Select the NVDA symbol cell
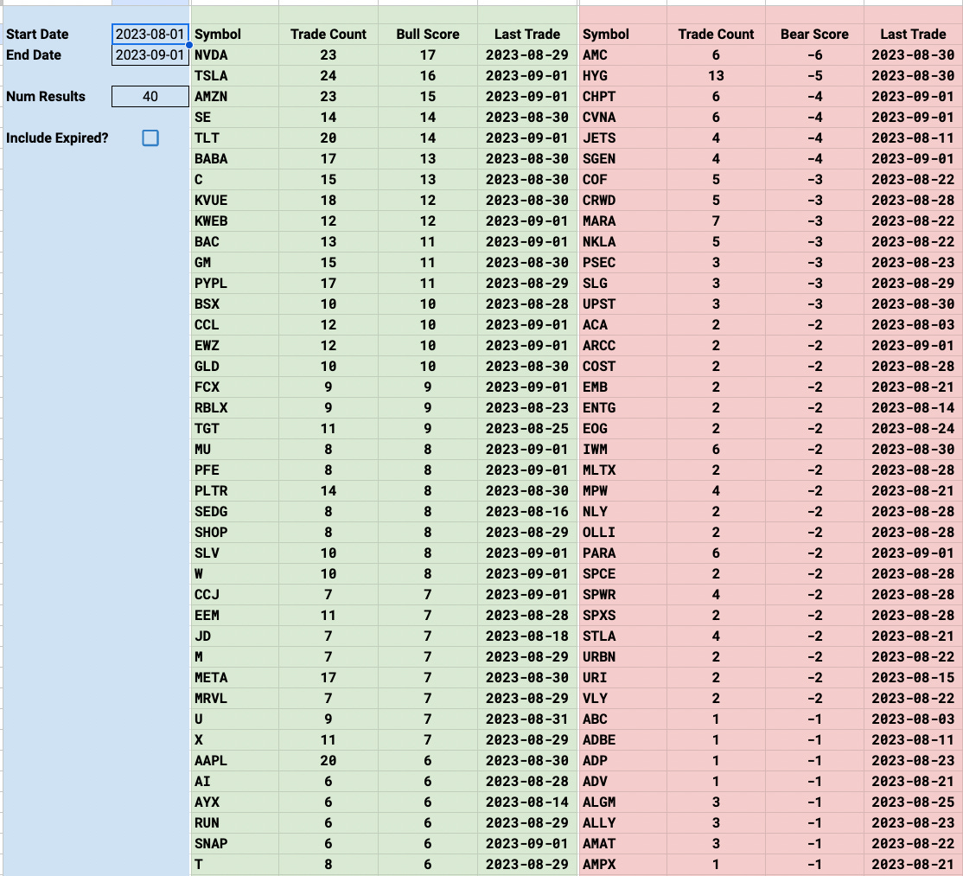The image size is (963, 876). click(x=235, y=54)
